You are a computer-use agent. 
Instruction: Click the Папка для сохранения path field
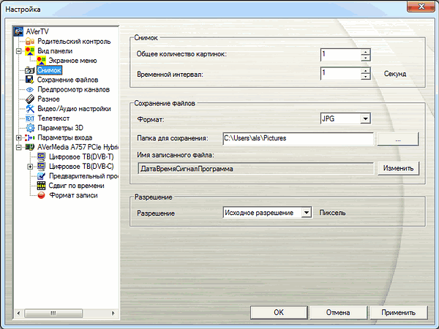pyautogui.click(x=298, y=139)
